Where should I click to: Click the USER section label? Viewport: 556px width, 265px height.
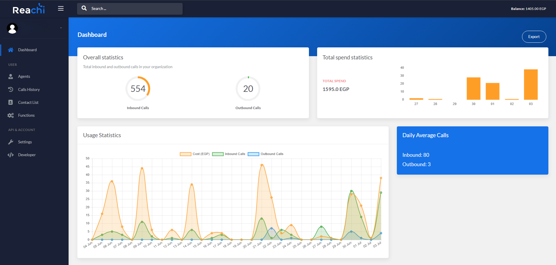(x=13, y=65)
